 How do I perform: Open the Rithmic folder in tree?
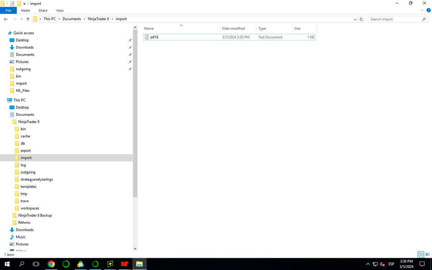point(24,223)
